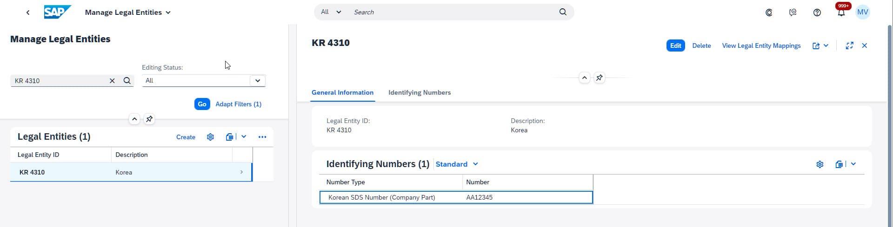Viewport: 893px width, 227px height.
Task: Open Identifying Numbers table settings gear
Action: [820, 164]
